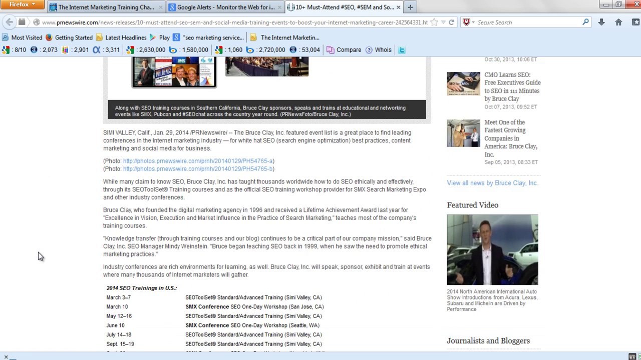Open the Latest Headlines feed bookmark
The image size is (641, 360).
(x=121, y=37)
